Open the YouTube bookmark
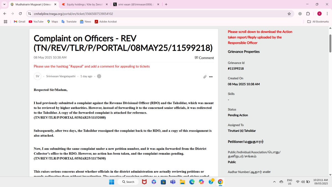332x187 pixels. click(x=36, y=21)
